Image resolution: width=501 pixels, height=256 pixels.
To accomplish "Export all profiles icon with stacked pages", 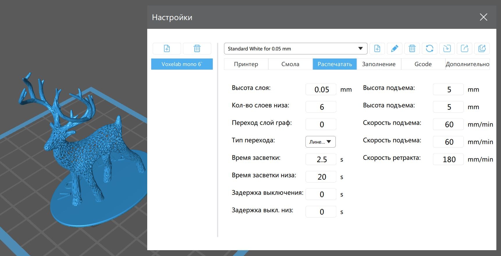I will click(482, 49).
